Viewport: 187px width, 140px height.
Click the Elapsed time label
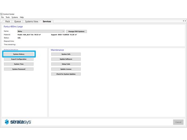[9, 41]
